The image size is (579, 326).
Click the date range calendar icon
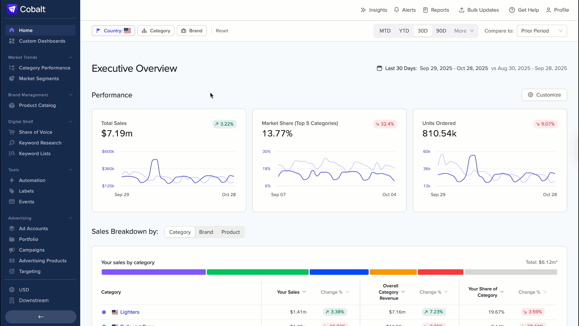(x=379, y=69)
